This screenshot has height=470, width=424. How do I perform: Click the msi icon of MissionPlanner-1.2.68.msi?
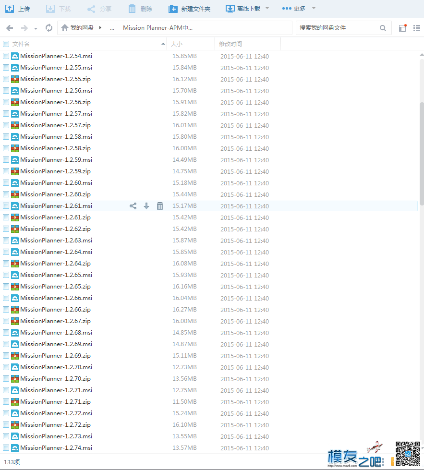(x=15, y=332)
